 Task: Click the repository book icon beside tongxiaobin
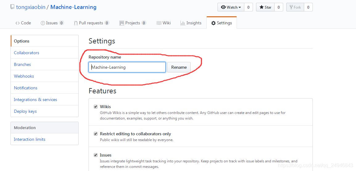click(x=12, y=7)
